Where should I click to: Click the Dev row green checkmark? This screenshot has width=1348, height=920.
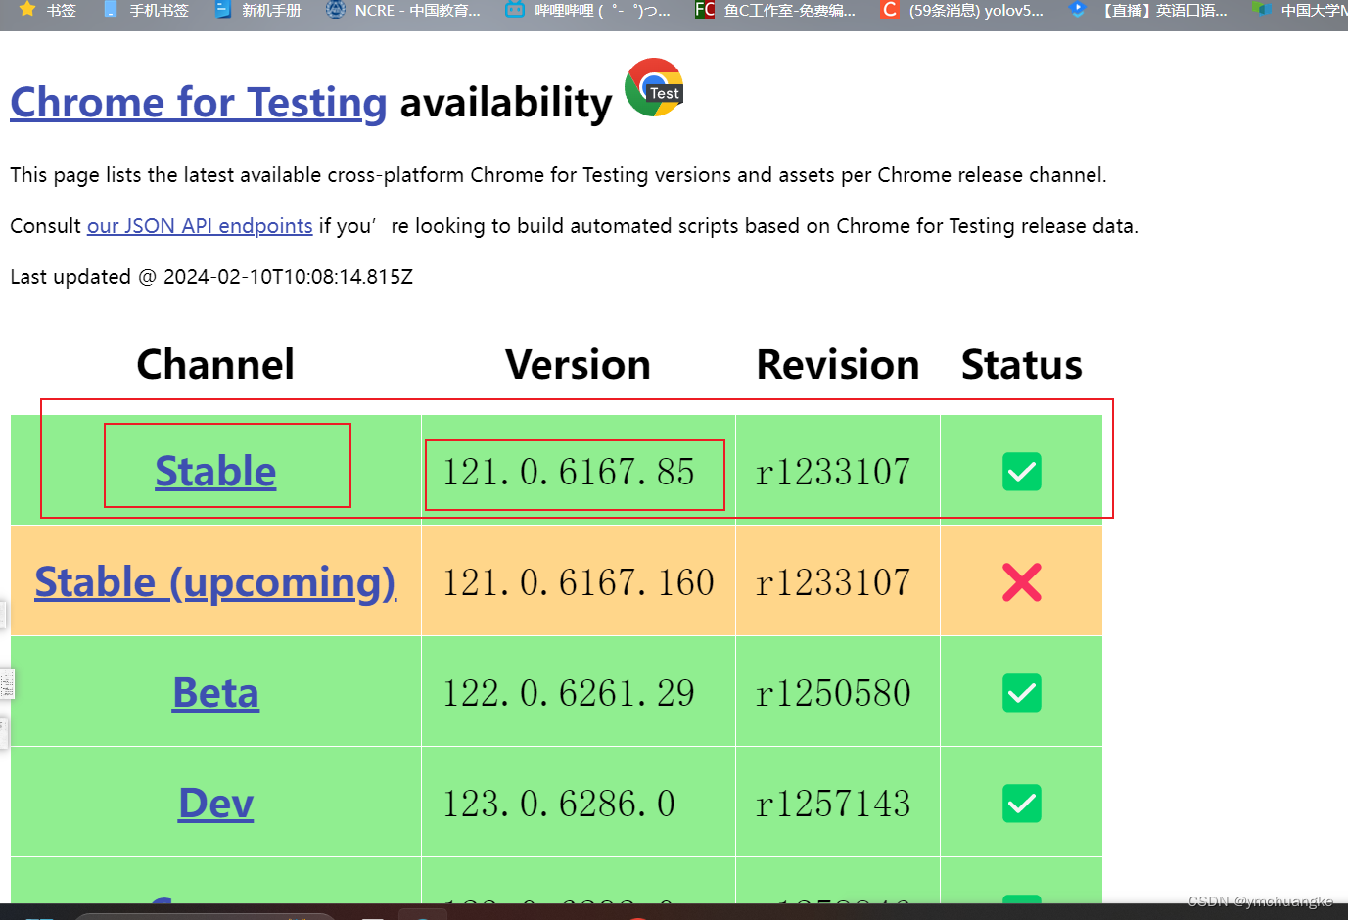[x=1021, y=804]
